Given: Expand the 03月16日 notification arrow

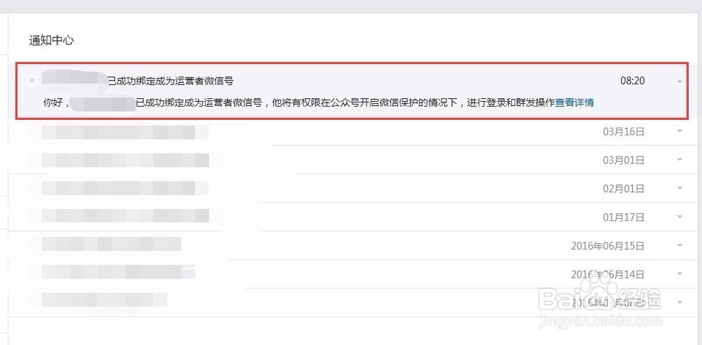Looking at the screenshot, I should [680, 131].
